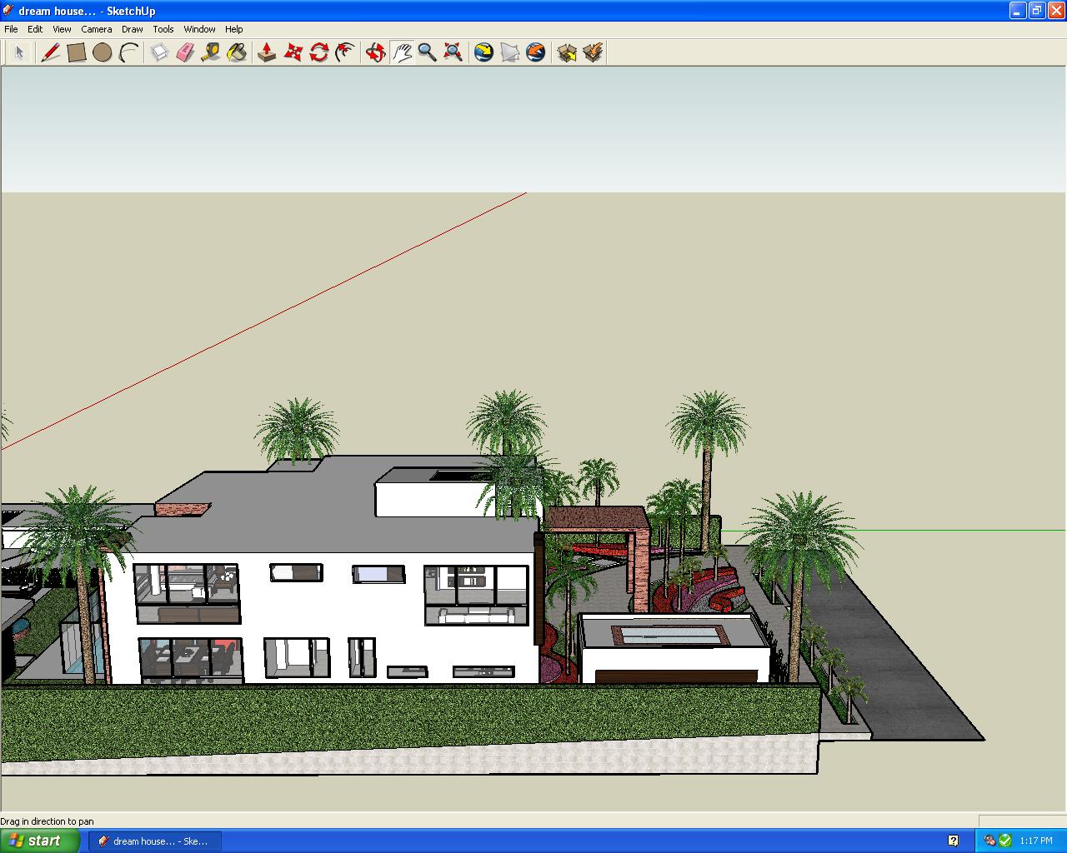Screen dimensions: 1067x853
Task: Click the dream house taskbar button
Action: (x=153, y=841)
